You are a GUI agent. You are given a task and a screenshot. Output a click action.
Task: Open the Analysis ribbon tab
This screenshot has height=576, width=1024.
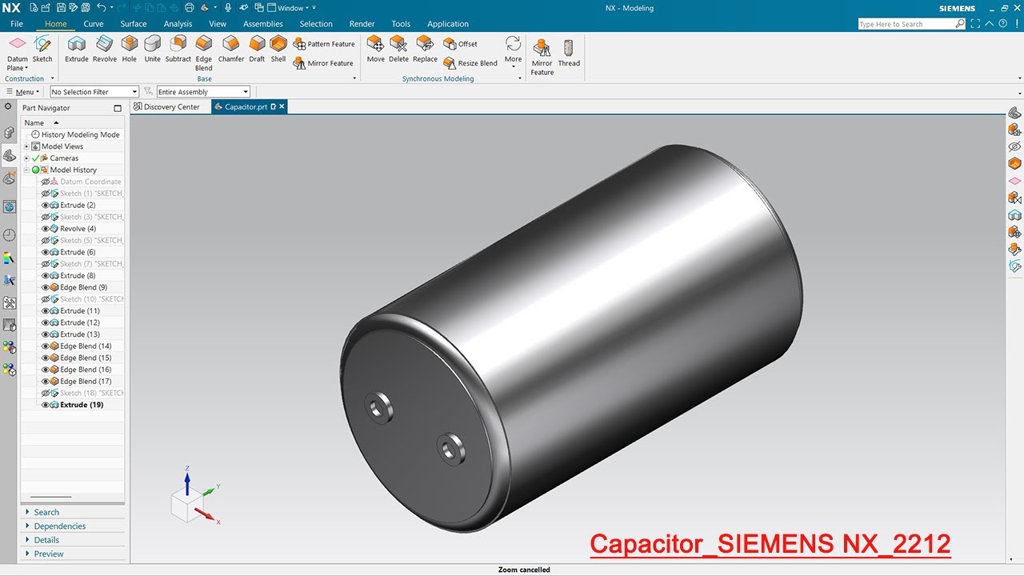click(x=178, y=24)
